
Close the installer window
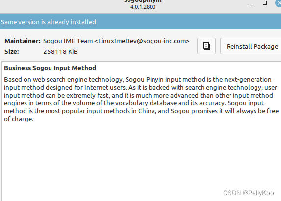click(x=279, y=3)
